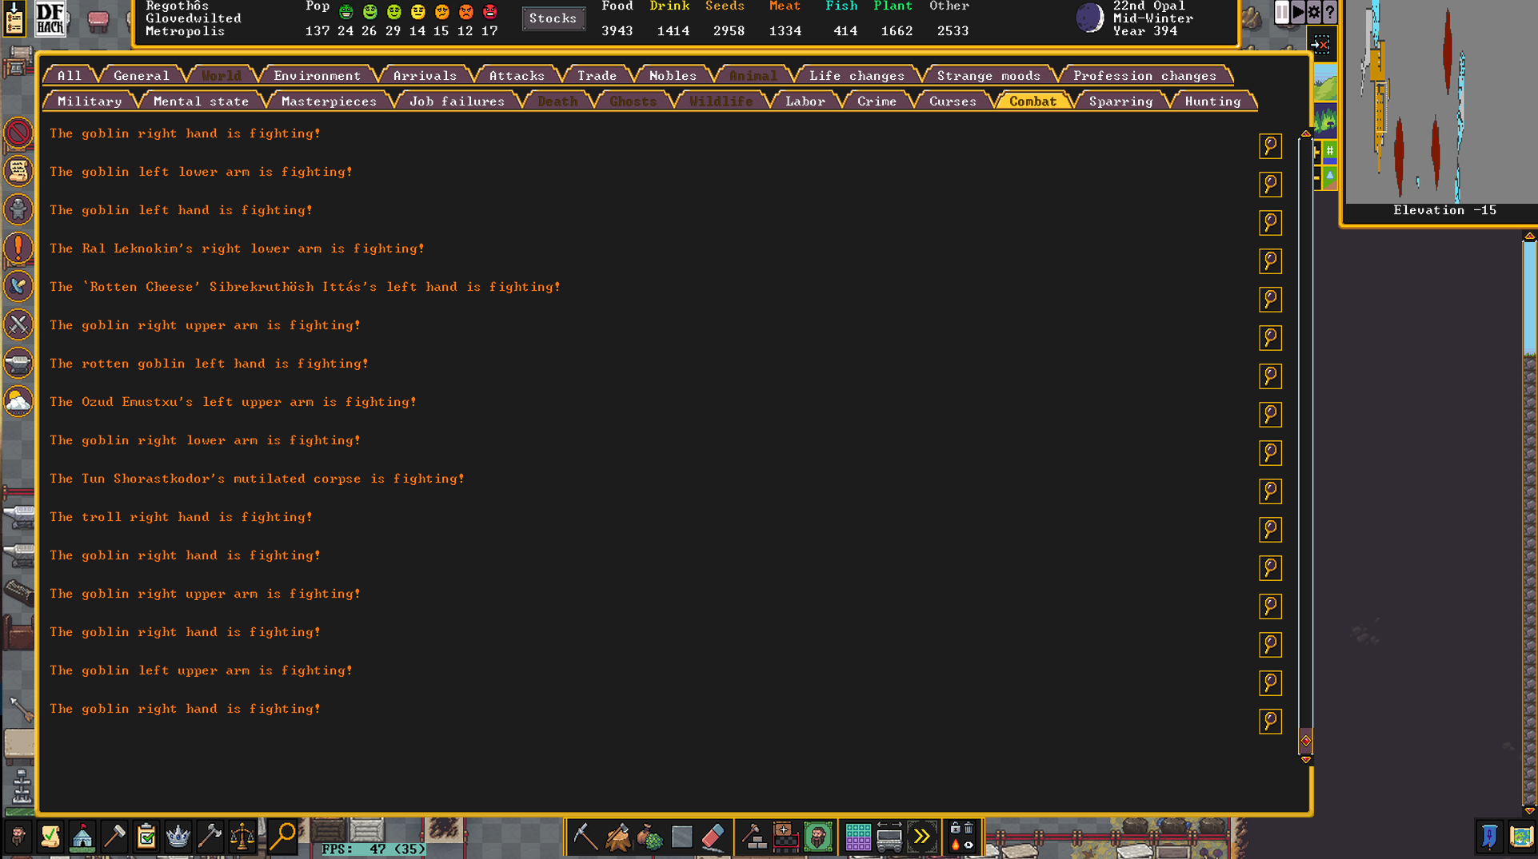Open the crossed swords combat reports icon
Image resolution: width=1538 pixels, height=859 pixels.
tap(18, 324)
